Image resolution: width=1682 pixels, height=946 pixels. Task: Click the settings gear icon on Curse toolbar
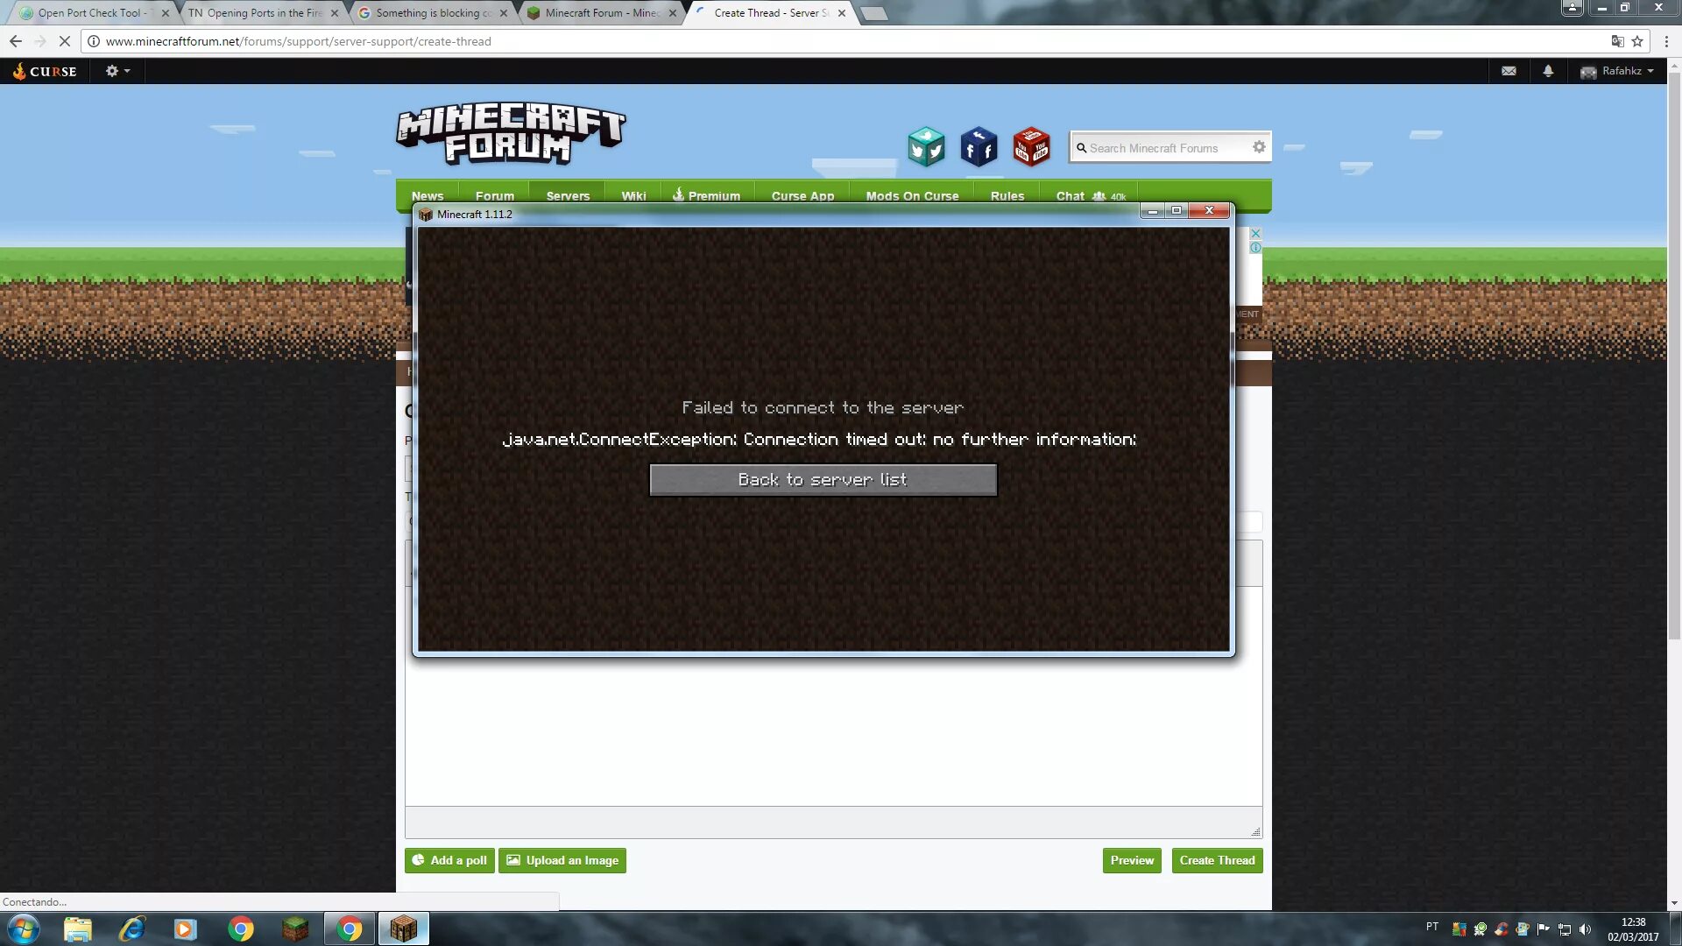click(112, 70)
